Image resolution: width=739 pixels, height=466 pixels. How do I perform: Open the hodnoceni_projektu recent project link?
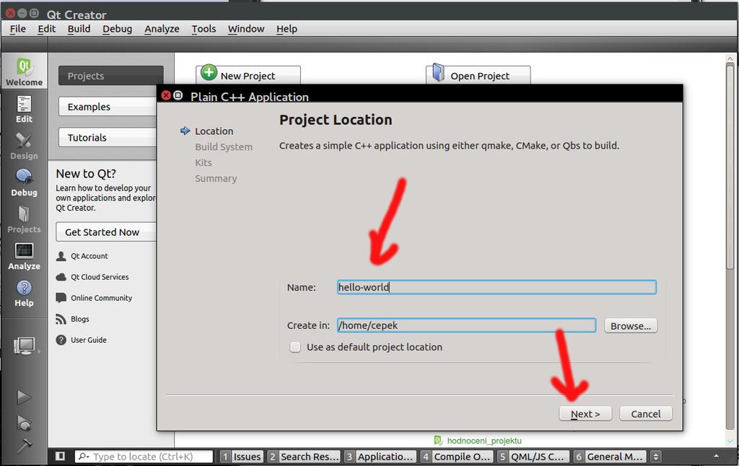point(484,441)
